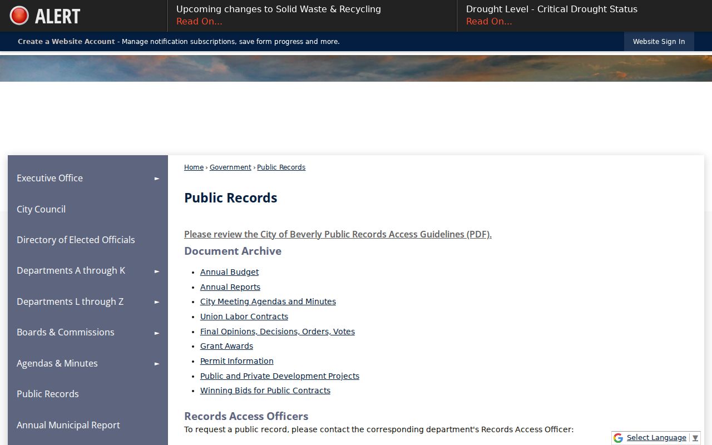712x445 pixels.
Task: Expand the Agendas & Minutes arrow
Action: [x=157, y=364]
